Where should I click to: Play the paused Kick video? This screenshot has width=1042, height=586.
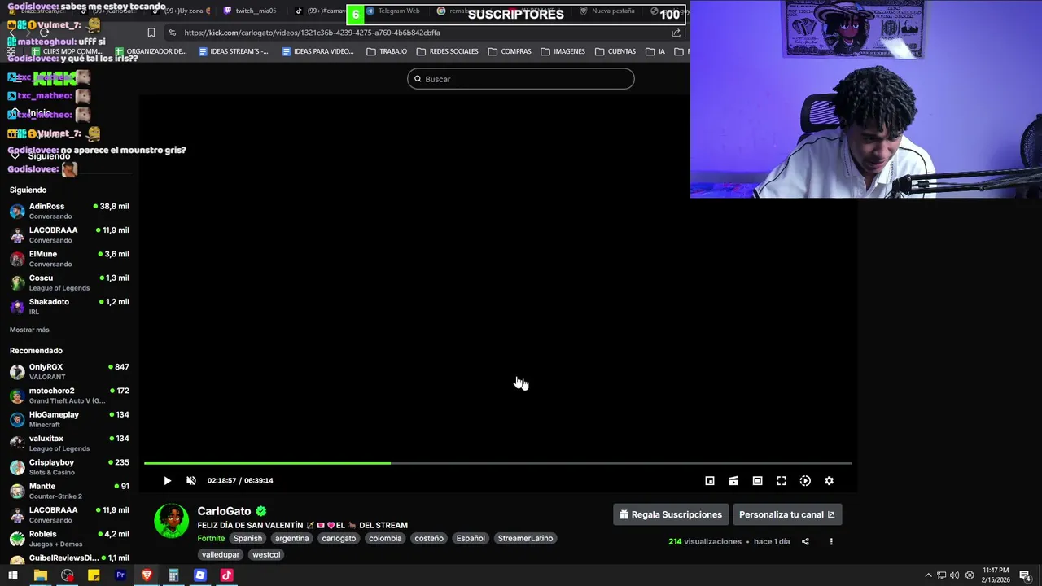click(167, 481)
